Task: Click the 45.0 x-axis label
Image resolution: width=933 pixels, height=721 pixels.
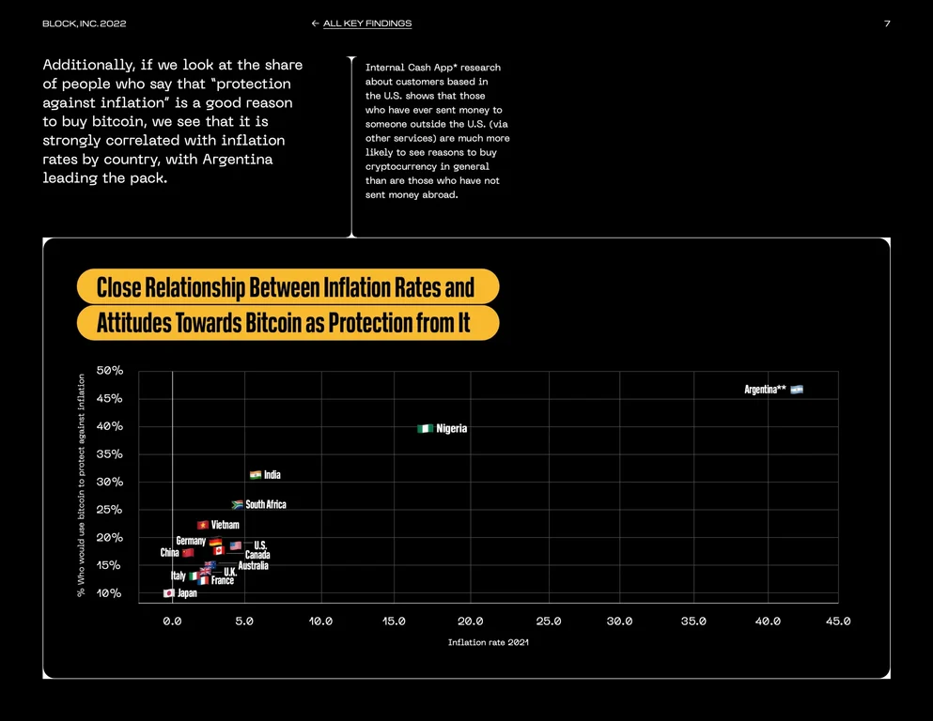Action: [x=838, y=621]
